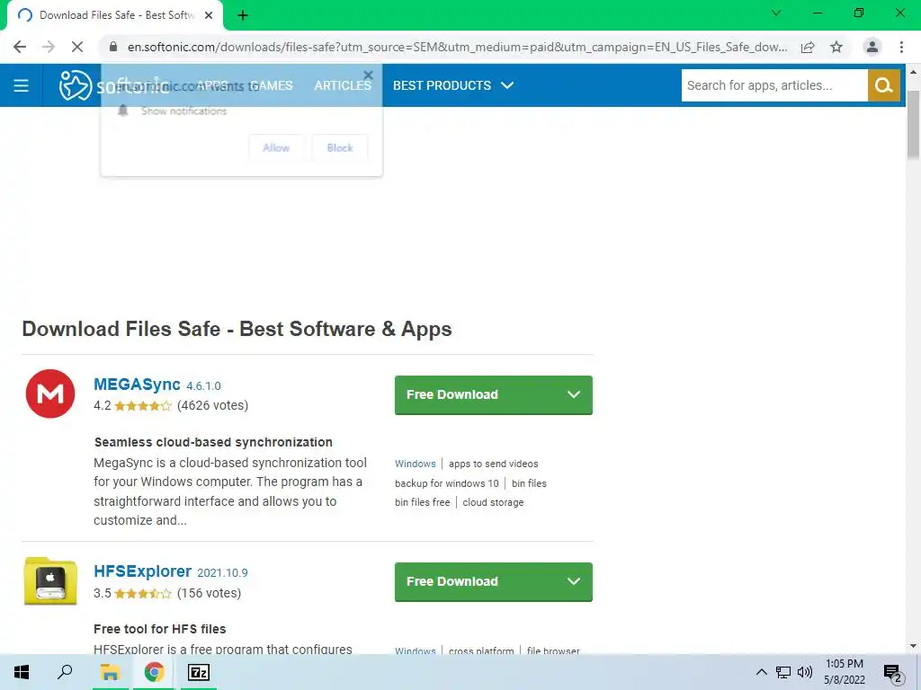Screen dimensions: 921x690
Task: Click the volume speaker tray icon
Action: click(805, 672)
